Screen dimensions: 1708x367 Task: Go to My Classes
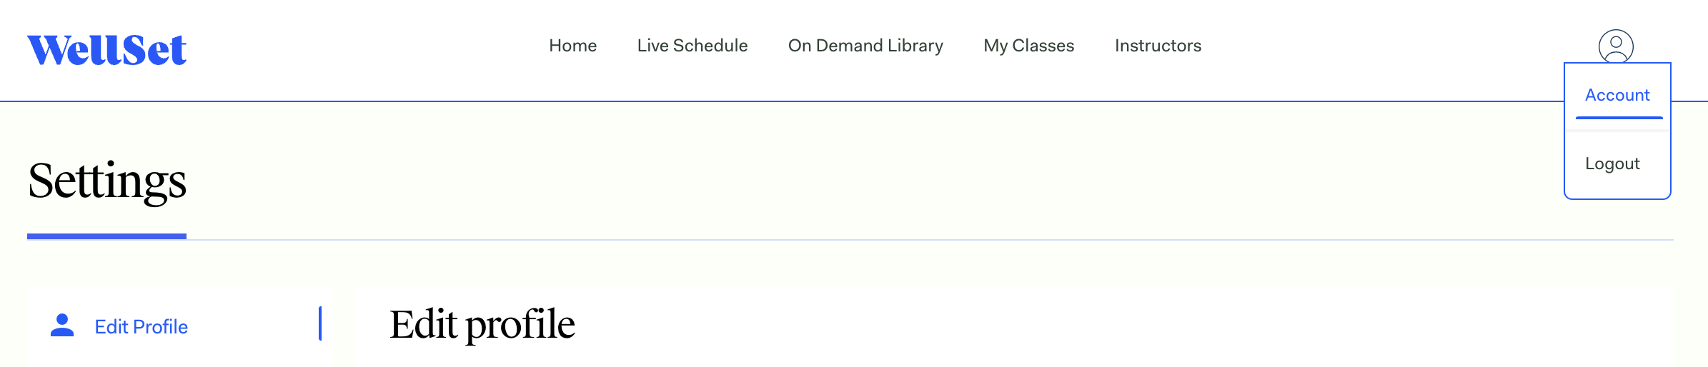[1028, 46]
